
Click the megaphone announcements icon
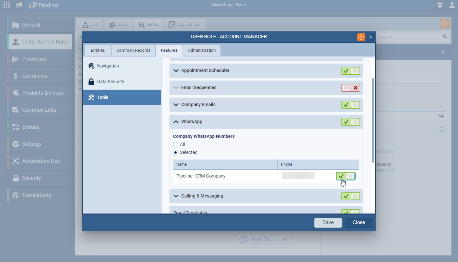click(19, 5)
